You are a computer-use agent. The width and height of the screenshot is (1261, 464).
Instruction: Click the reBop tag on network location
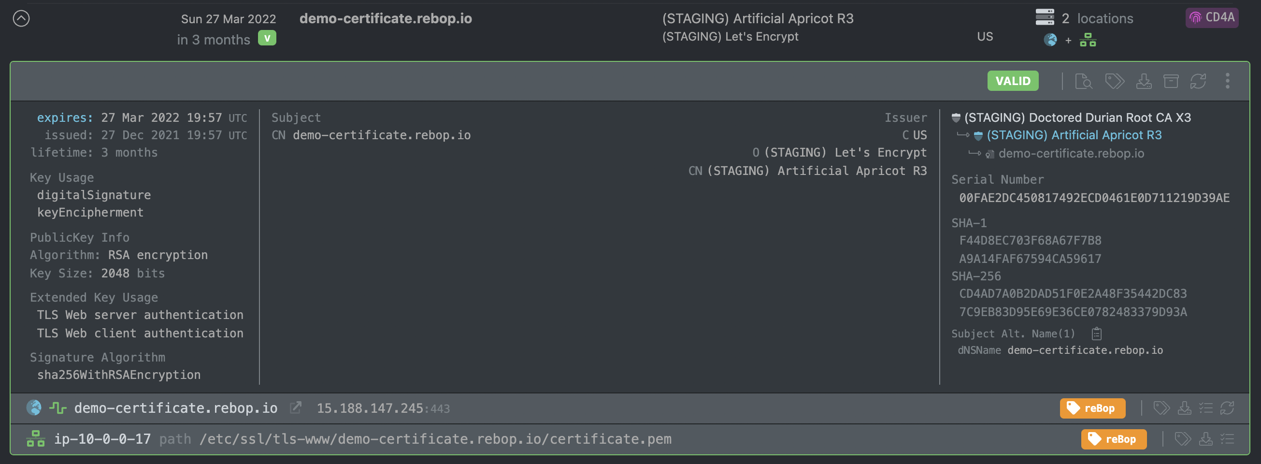pos(1092,408)
